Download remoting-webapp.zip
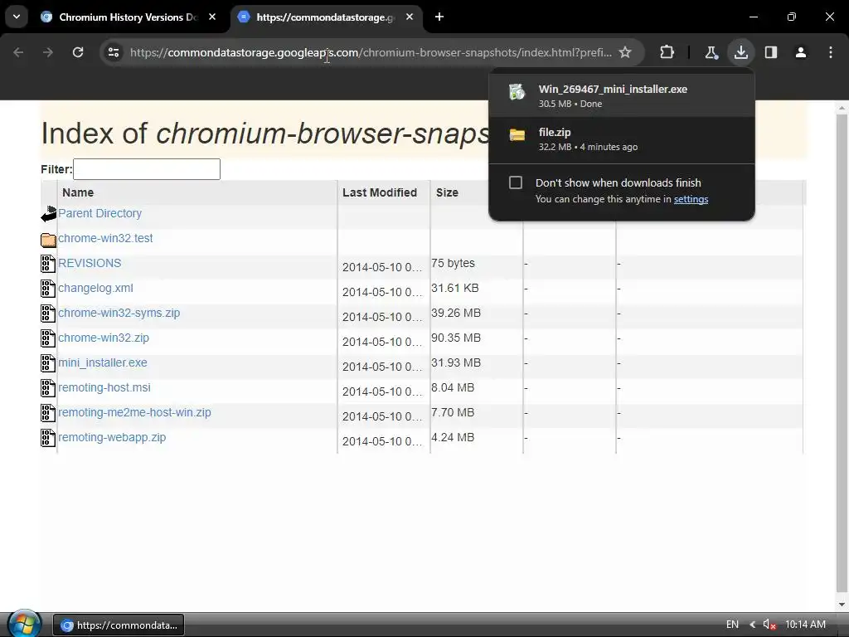This screenshot has height=637, width=849. click(112, 438)
